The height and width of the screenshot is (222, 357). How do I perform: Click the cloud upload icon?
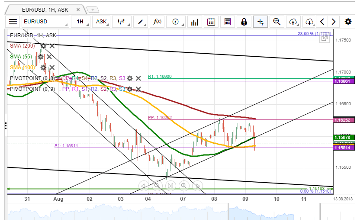293,22
